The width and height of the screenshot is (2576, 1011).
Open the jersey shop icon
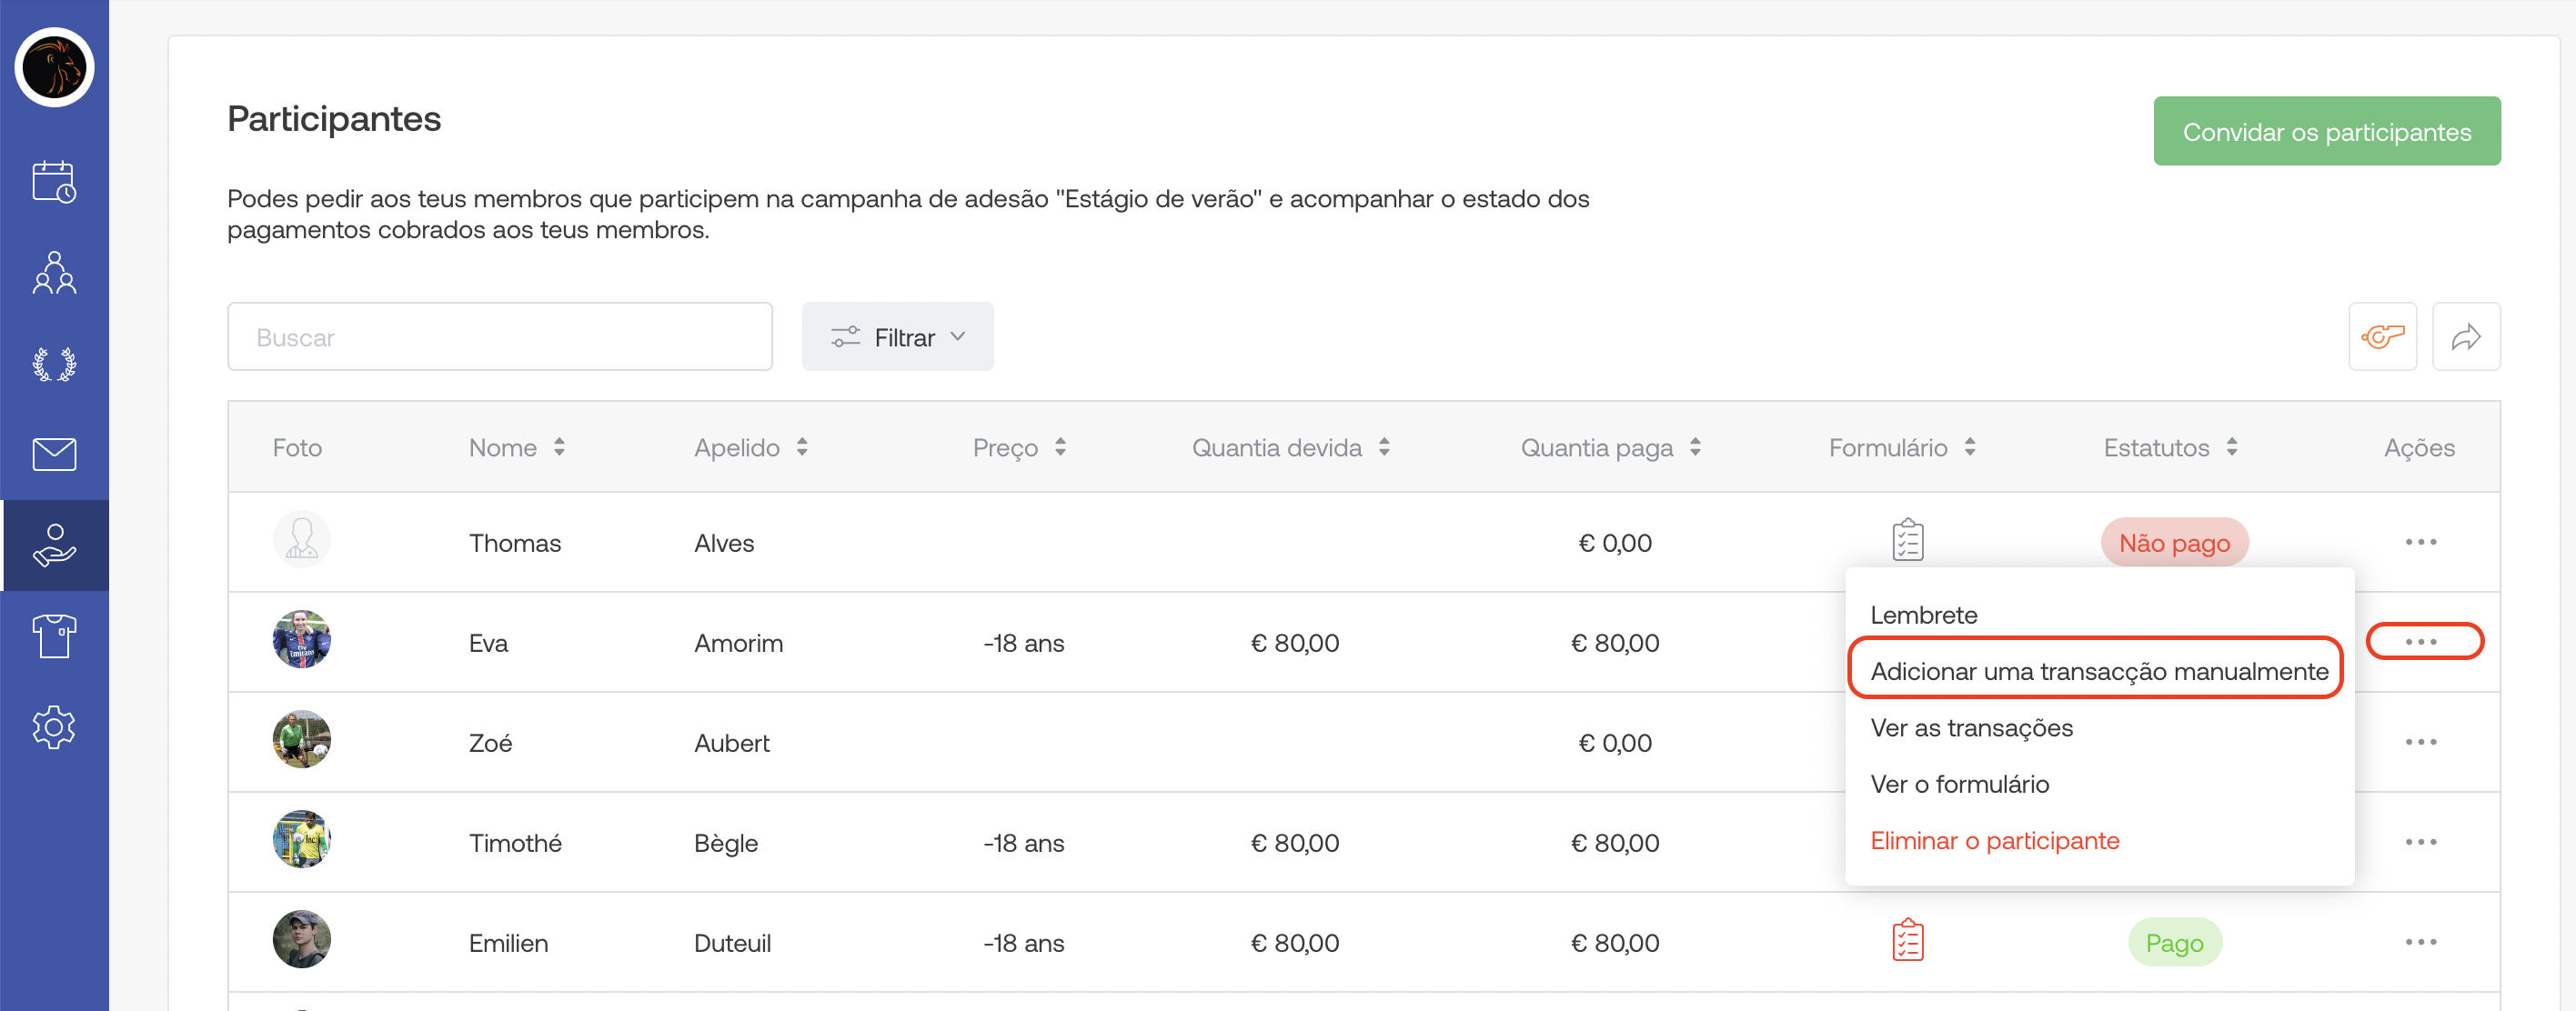[54, 636]
